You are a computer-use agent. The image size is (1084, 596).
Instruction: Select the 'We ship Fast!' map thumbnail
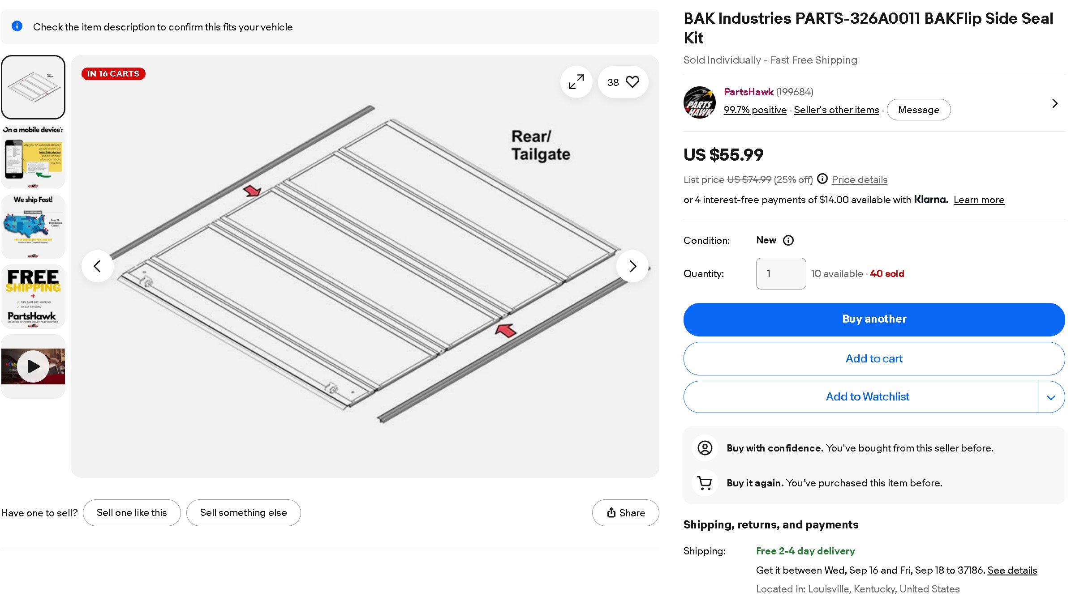point(33,227)
